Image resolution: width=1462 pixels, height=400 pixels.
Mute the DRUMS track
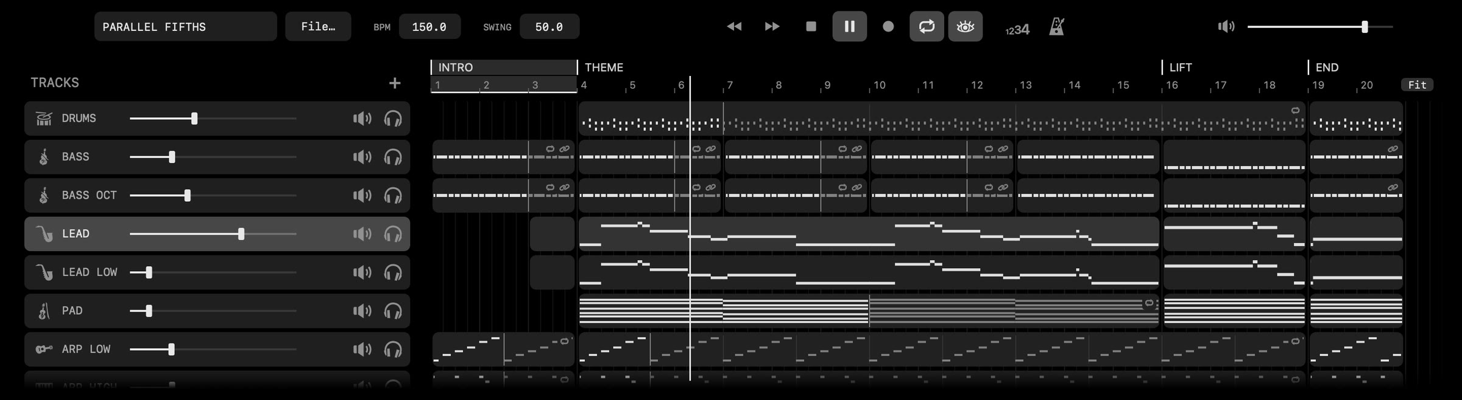tap(362, 119)
